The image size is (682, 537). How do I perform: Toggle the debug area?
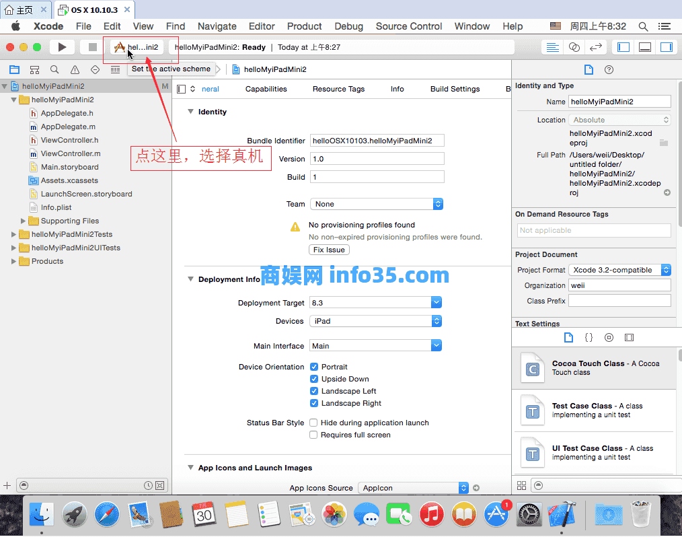[x=644, y=47]
